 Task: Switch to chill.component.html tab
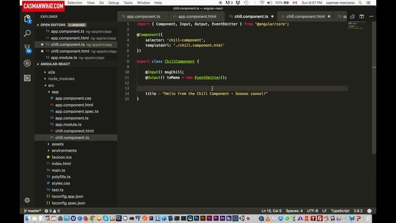306,17
